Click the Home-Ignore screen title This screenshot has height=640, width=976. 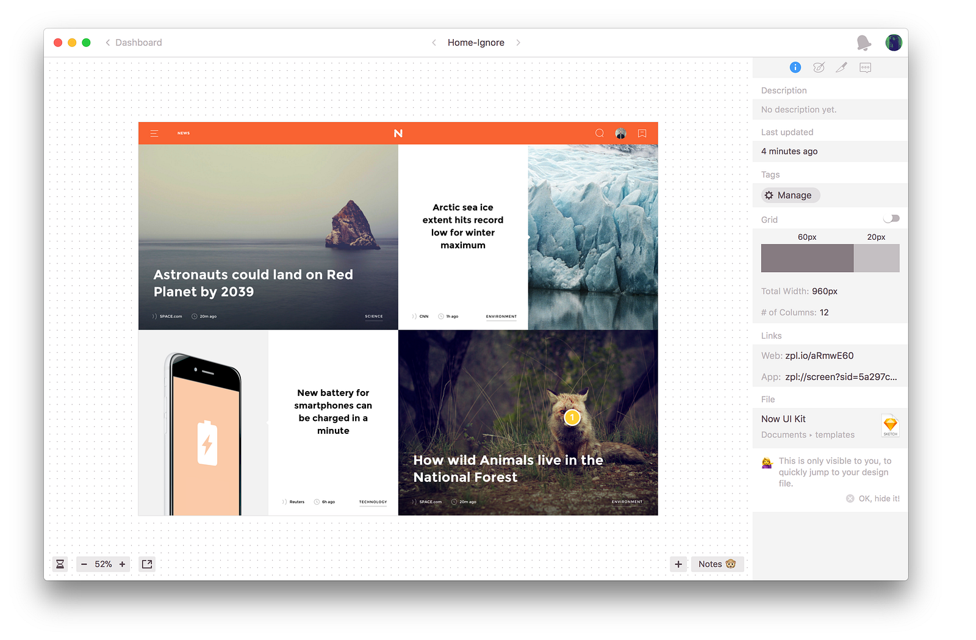[476, 43]
